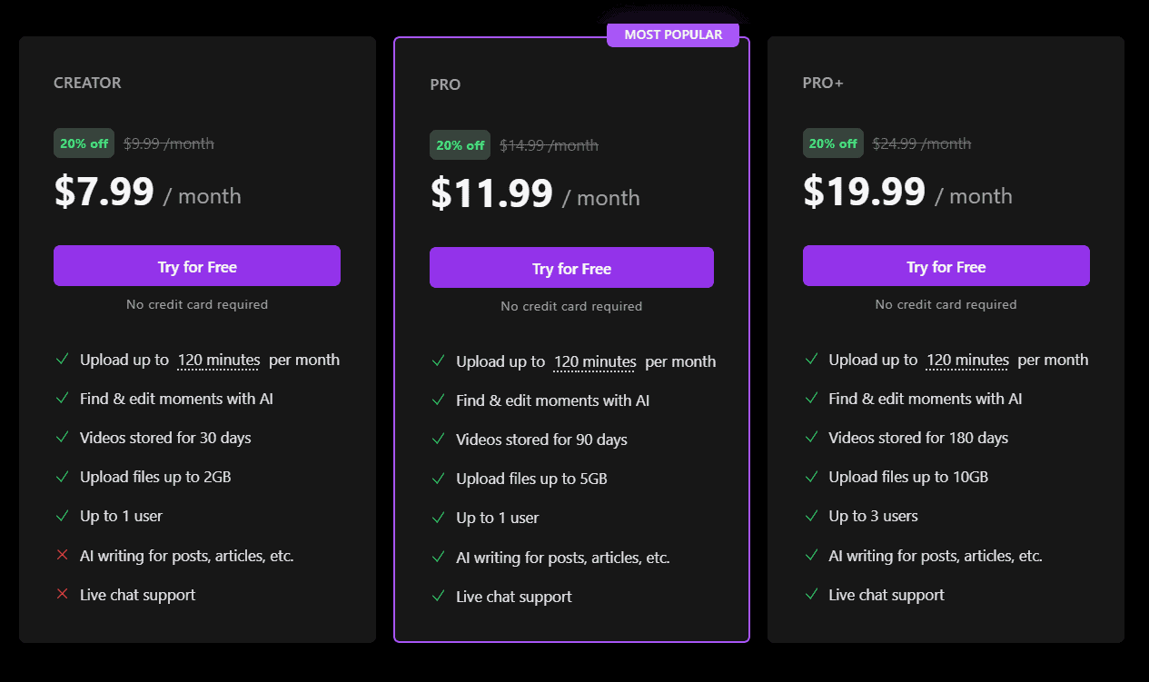Click the red X beside Creator's AI writing feature
Screen dimensions: 1149x682
click(x=63, y=555)
